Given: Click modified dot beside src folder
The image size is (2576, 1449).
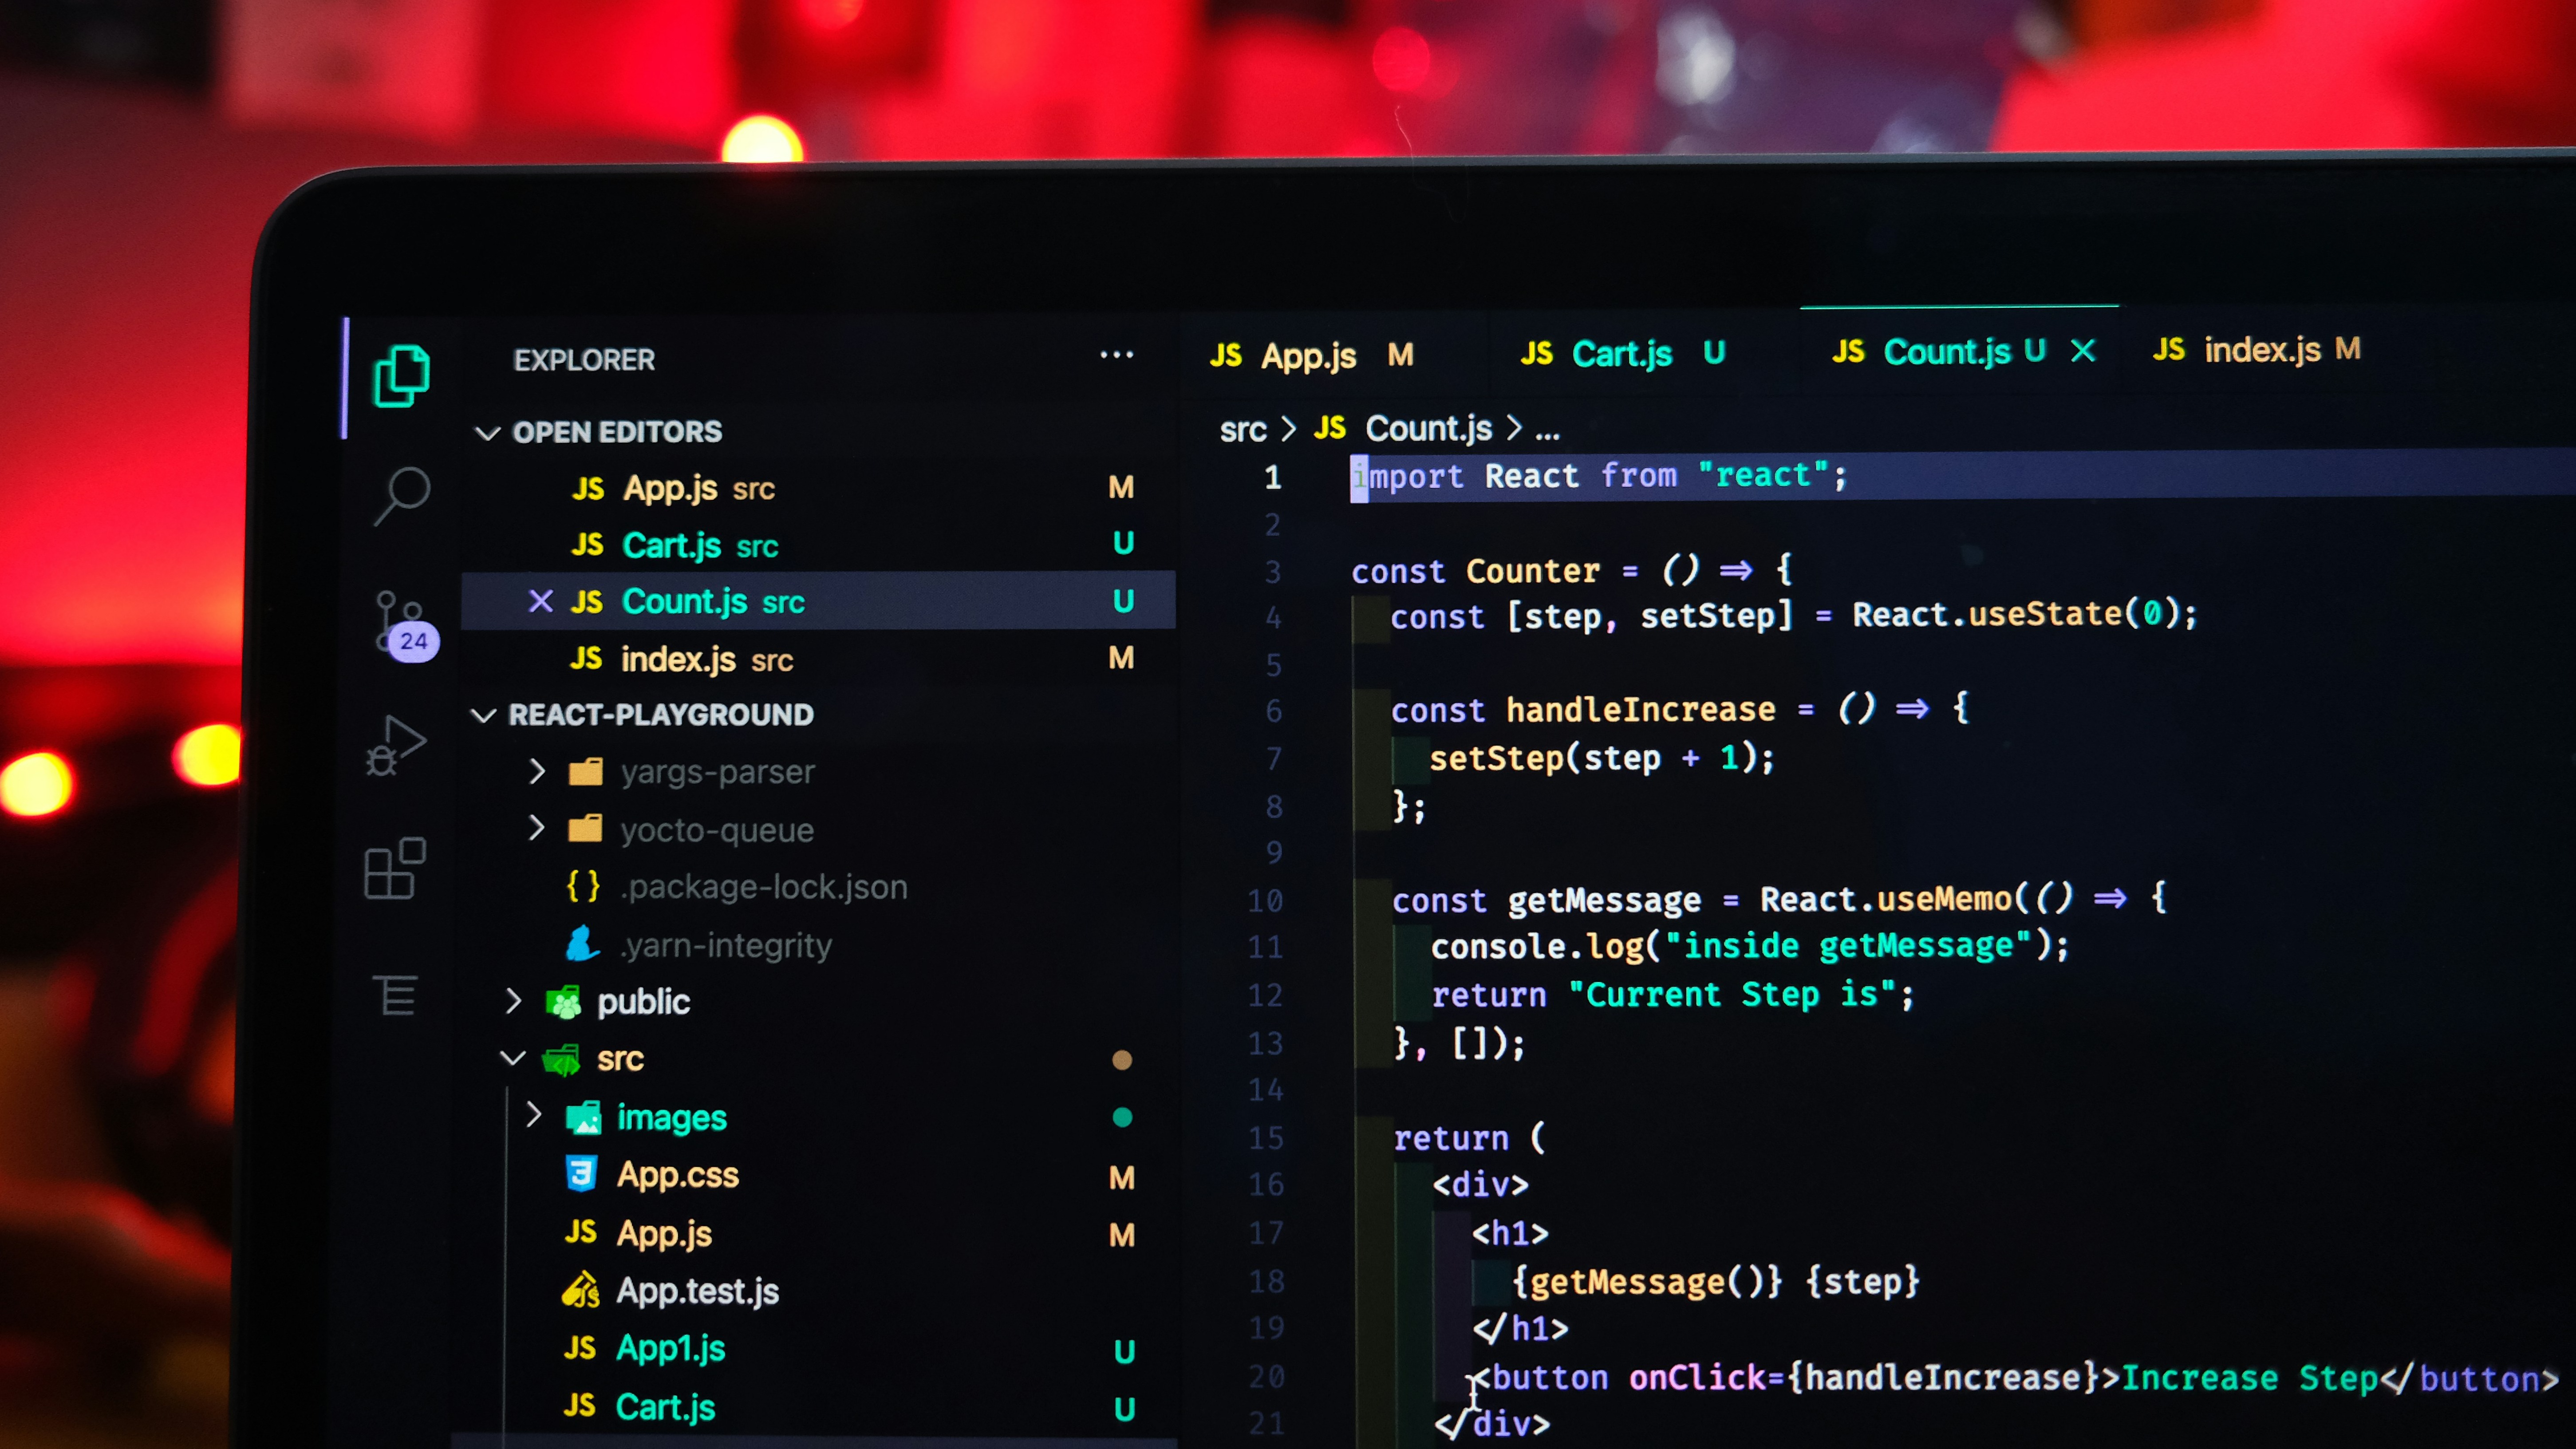Looking at the screenshot, I should [1122, 1060].
